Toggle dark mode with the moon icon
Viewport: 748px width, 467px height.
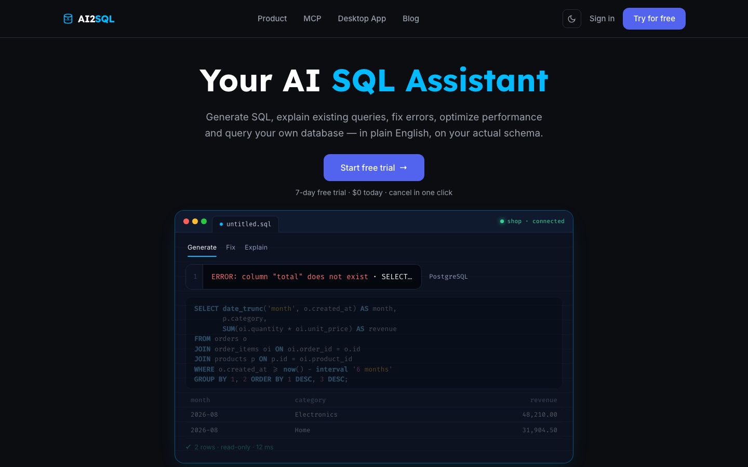point(572,19)
